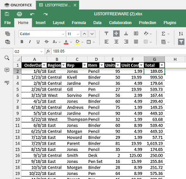Switch to the Layout tab
Image resolution: width=186 pixels, height=179 pixels.
[59, 23]
